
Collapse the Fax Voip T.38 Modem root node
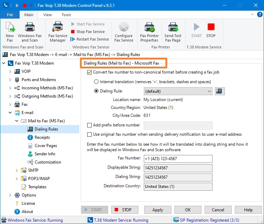4,63
